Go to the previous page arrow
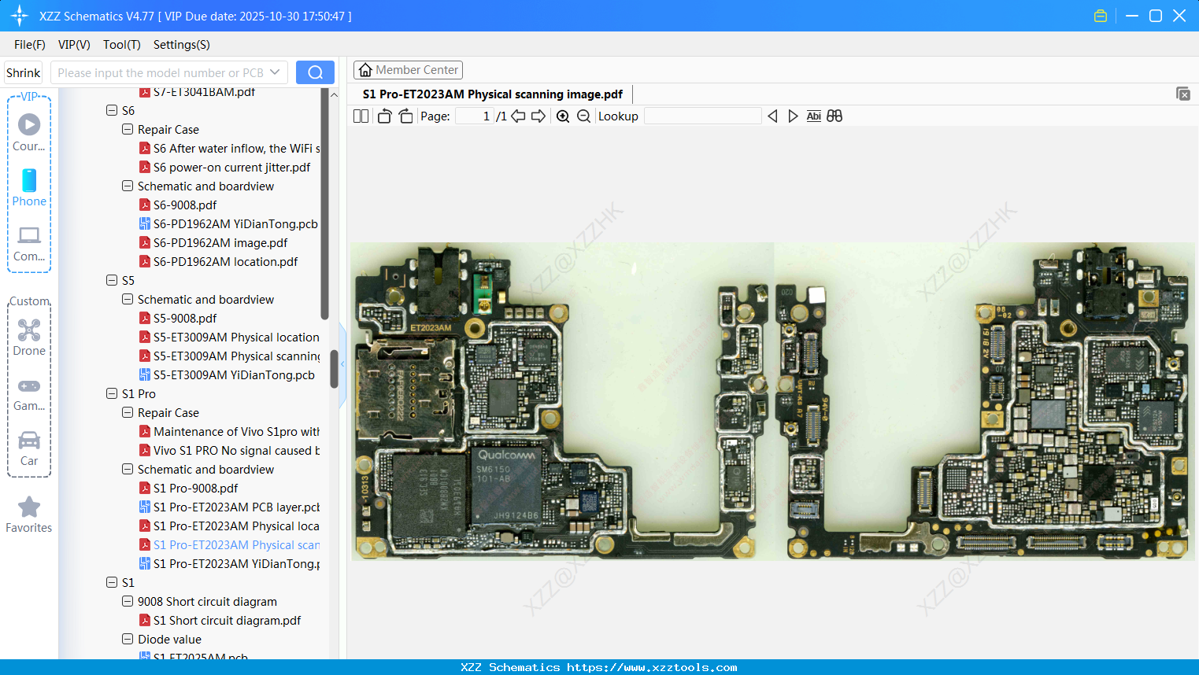 click(518, 116)
